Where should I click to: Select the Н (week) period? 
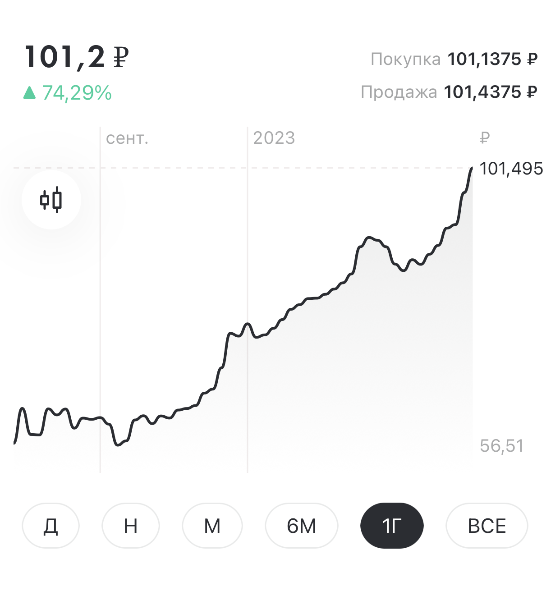pyautogui.click(x=131, y=526)
